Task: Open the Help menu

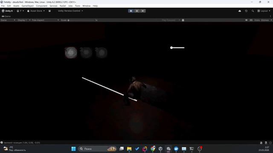Action: 95,6
